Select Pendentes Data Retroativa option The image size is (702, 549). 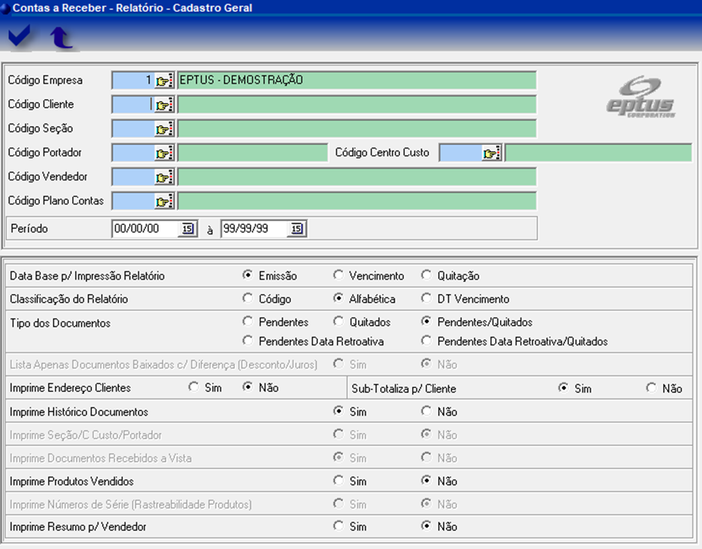[x=249, y=341]
